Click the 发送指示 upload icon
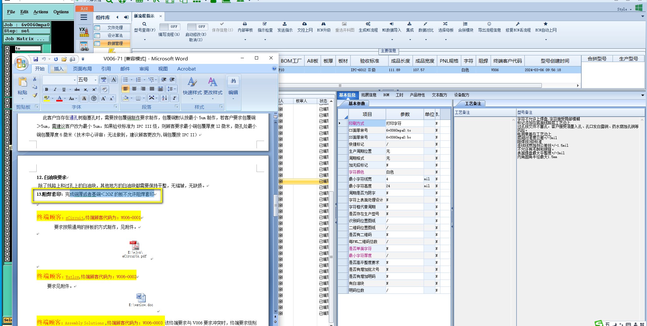Image resolution: width=647 pixels, height=326 pixels. pos(285,24)
